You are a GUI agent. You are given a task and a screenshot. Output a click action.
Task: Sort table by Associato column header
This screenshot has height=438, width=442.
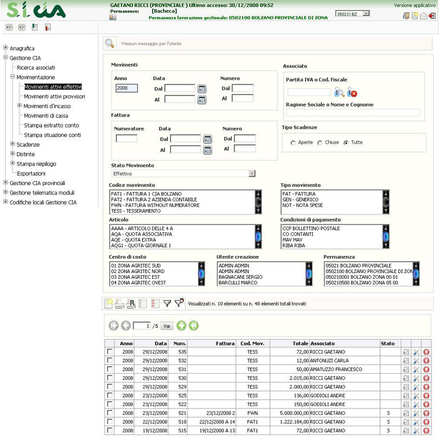pyautogui.click(x=322, y=344)
